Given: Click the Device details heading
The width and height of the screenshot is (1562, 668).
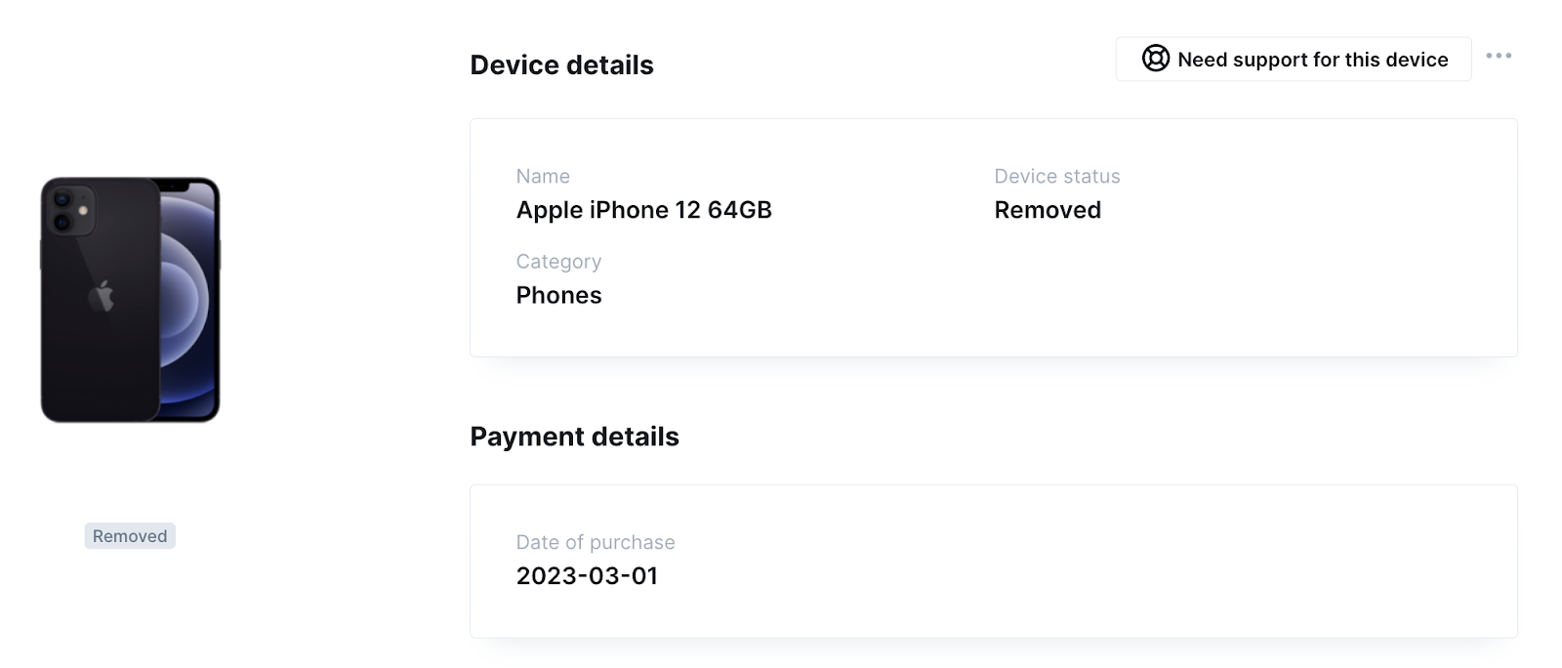Looking at the screenshot, I should click(x=561, y=64).
